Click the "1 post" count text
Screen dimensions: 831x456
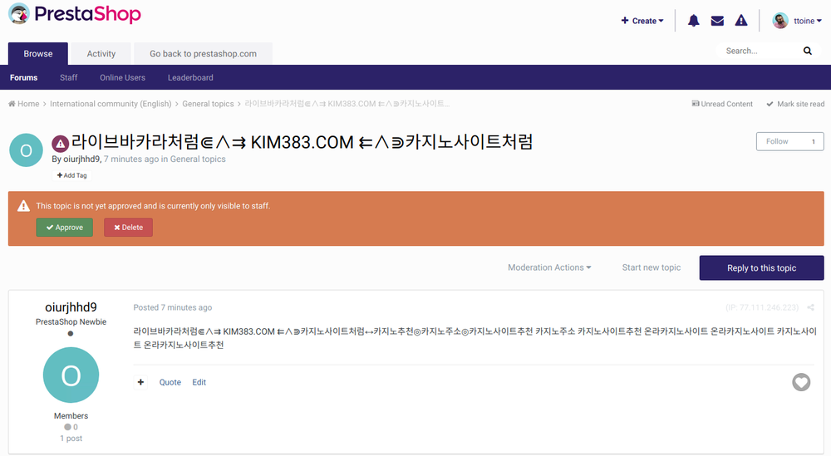(x=71, y=438)
